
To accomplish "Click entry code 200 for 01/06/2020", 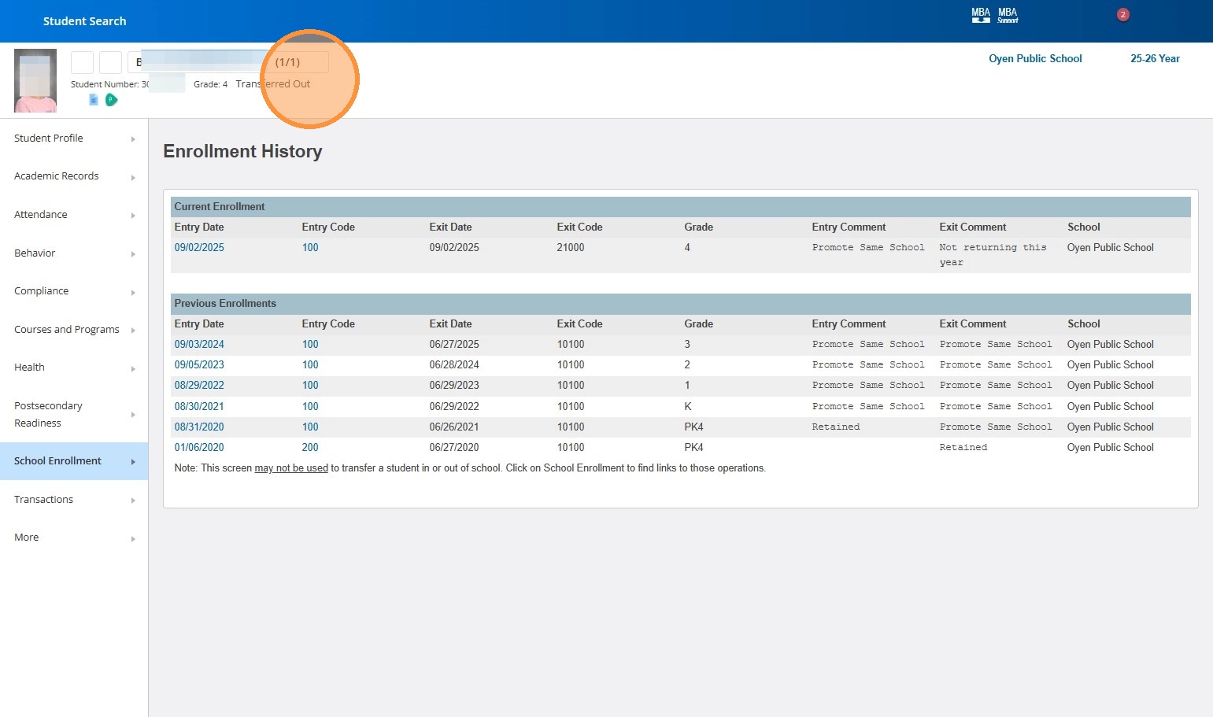I will 310,448.
